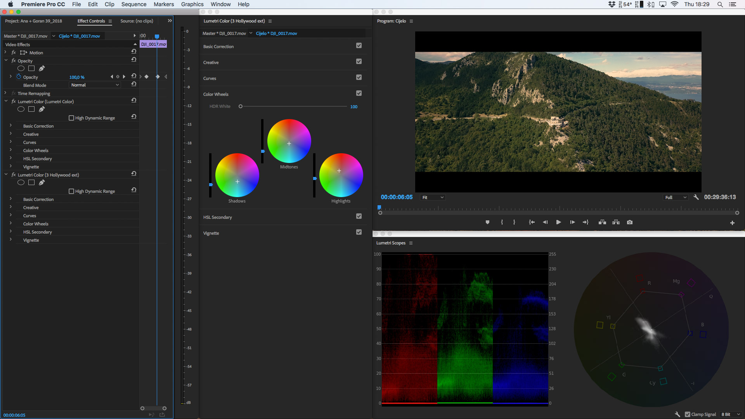Open the Creative section in Lumetri panel
Viewport: 745px width, 419px height.
point(211,62)
